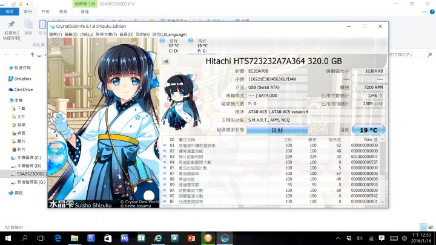
Task: Click the CrystalDiskInfo taskbar icon
Action: [225, 238]
